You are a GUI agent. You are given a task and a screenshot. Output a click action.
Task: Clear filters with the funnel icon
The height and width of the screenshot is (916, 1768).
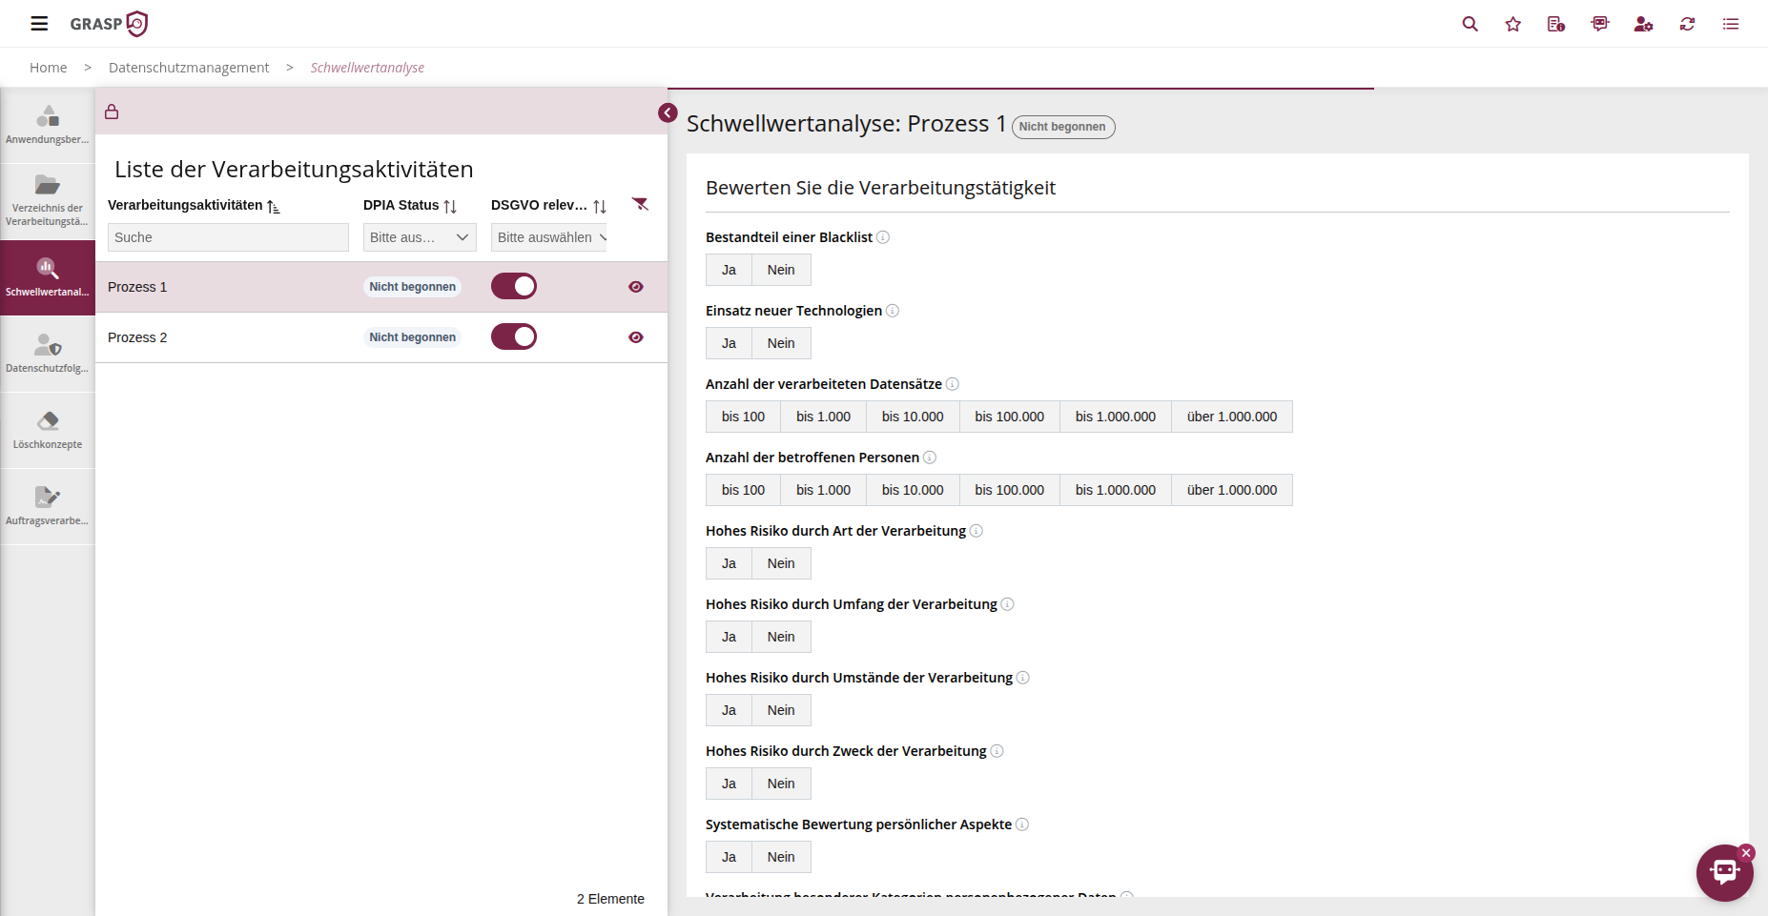[640, 204]
